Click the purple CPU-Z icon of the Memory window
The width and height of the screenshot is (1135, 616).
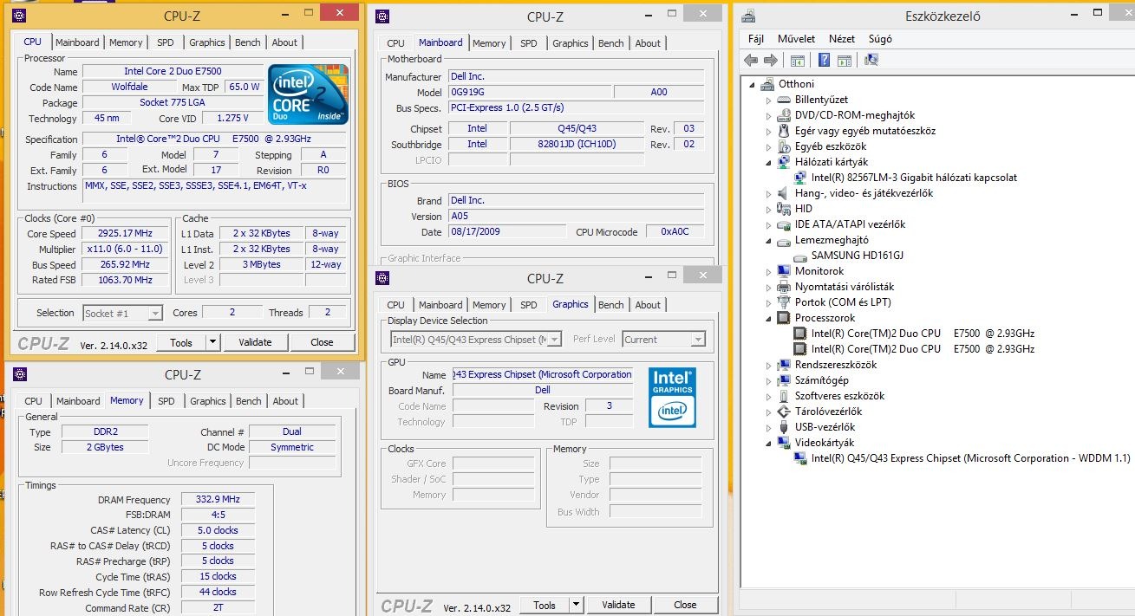click(21, 374)
